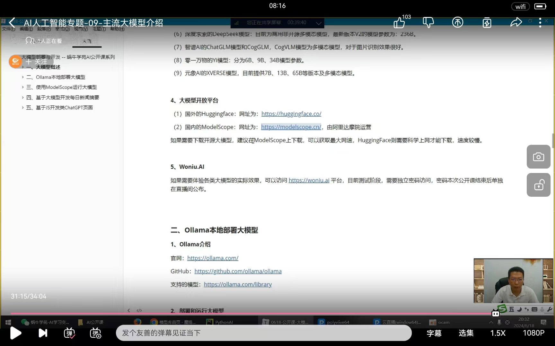Tap the thumbs-down dislike icon
Viewport: 555px width, 346px height.
click(428, 22)
